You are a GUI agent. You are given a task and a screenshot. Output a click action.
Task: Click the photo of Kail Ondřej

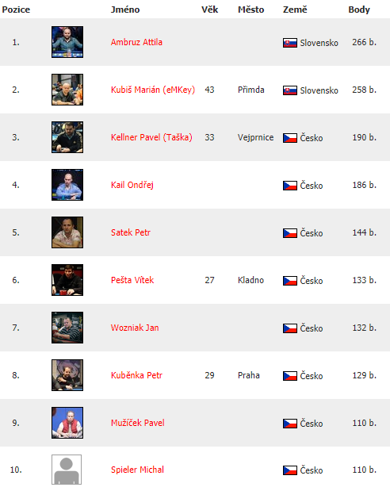67,185
